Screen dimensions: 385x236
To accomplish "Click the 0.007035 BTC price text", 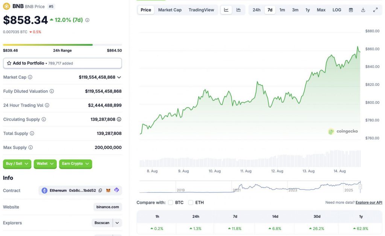I will 15,32.
